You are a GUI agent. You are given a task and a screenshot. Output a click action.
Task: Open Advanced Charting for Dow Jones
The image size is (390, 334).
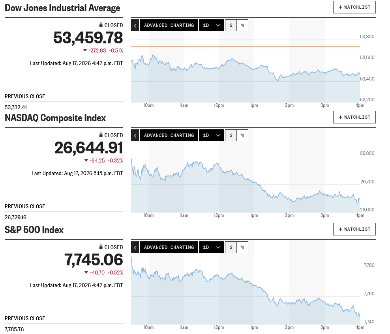(x=169, y=25)
